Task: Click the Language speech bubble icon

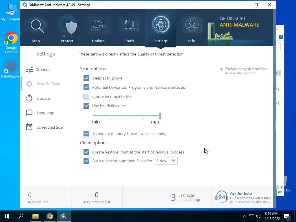Action: (x=29, y=112)
